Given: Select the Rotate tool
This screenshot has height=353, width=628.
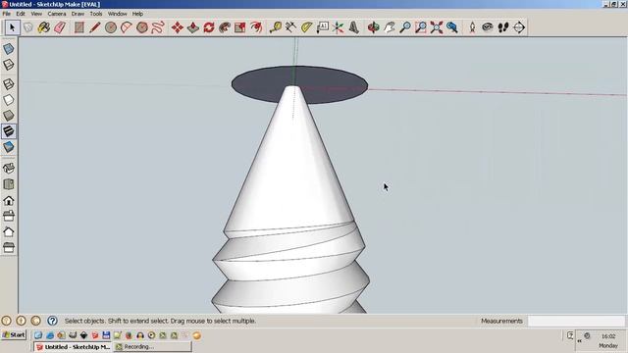Looking at the screenshot, I should coord(209,27).
